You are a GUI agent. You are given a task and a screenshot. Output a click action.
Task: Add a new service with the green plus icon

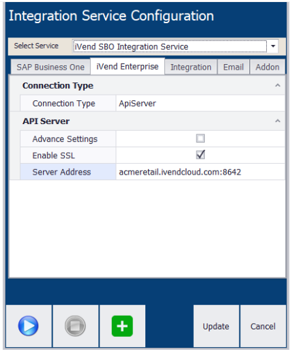(x=122, y=326)
